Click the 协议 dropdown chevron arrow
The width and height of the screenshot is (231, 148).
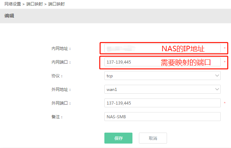217,76
